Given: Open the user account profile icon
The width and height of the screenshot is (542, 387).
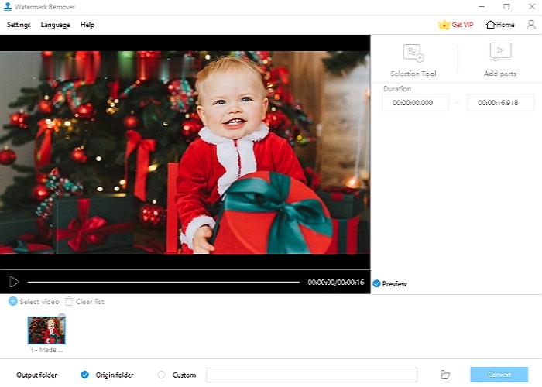Looking at the screenshot, I should [531, 25].
